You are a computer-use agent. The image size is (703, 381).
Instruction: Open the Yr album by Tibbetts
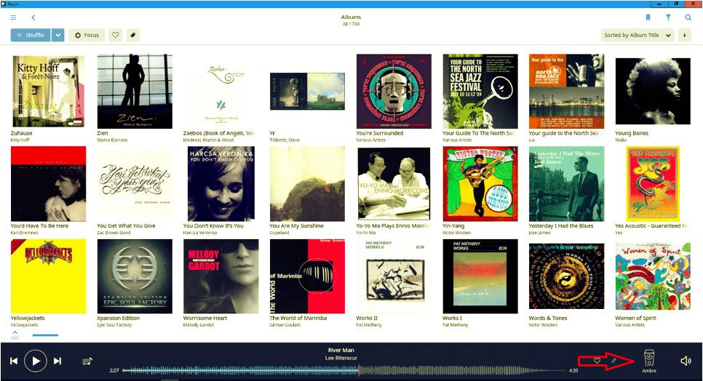[307, 92]
